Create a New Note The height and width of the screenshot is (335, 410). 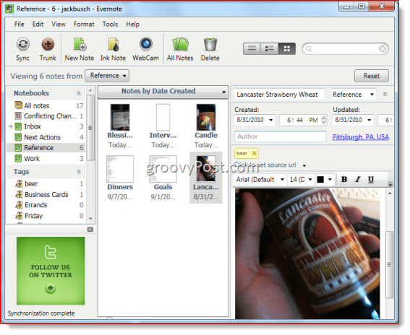pos(80,49)
